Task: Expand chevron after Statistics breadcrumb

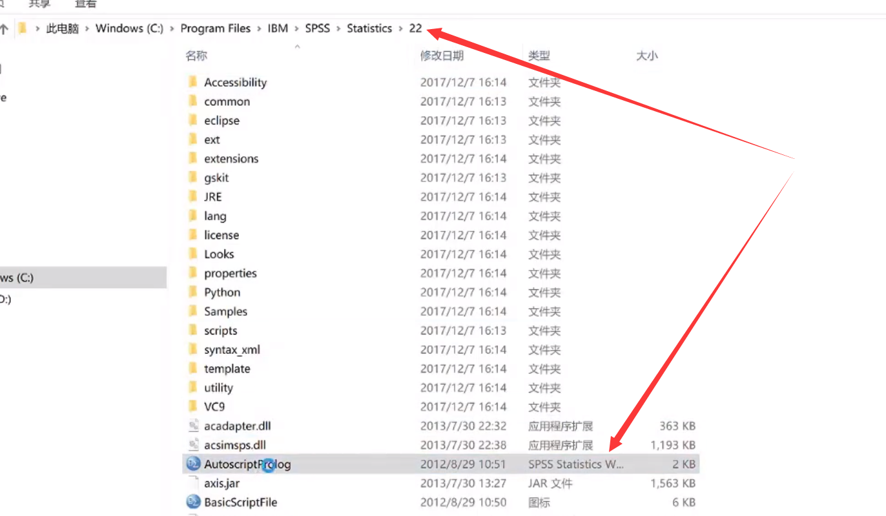Action: [400, 28]
